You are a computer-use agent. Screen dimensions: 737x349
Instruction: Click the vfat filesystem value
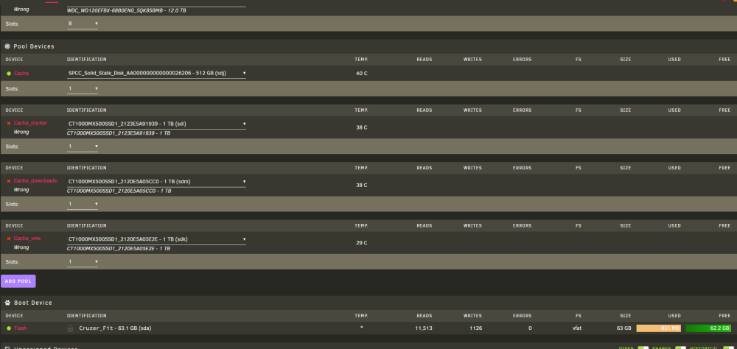[x=577, y=328]
